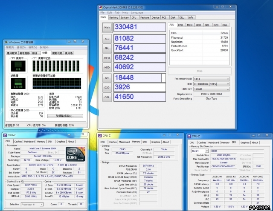Viewport: 273px width, 211px height.
Task: Click the QuickSort row in the ALU results
Action: point(199,50)
